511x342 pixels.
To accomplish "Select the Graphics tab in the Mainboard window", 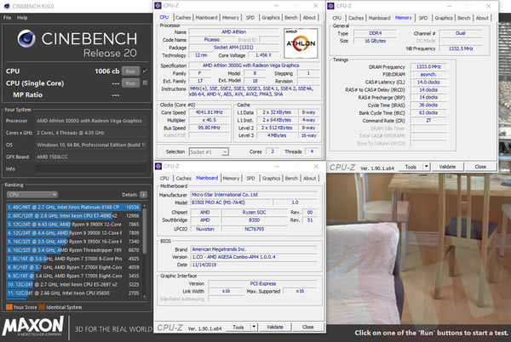I will (x=271, y=179).
